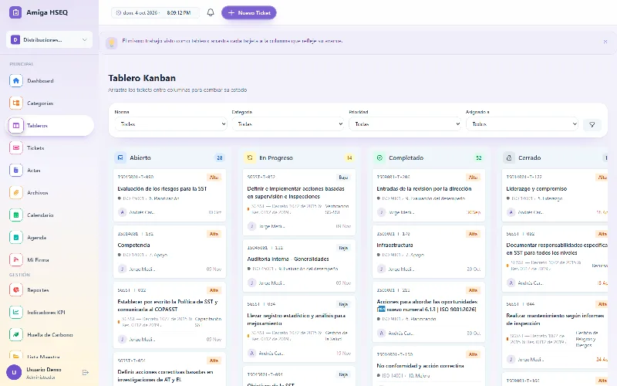This screenshot has height=386, width=617.
Task: Open Categorías in the sidebar
Action: pos(49,103)
